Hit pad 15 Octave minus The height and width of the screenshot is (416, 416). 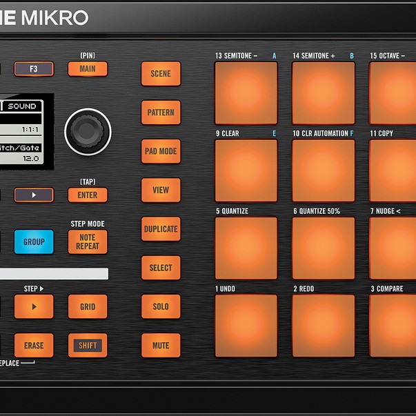point(393,93)
